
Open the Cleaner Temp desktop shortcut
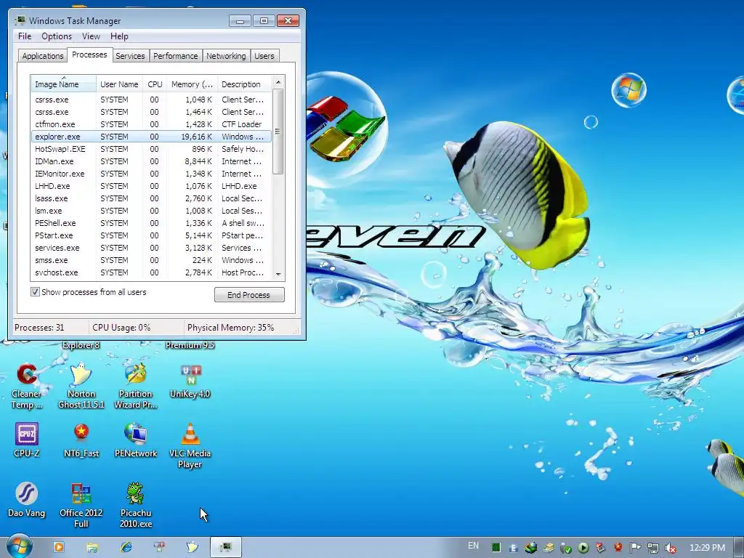pyautogui.click(x=27, y=387)
